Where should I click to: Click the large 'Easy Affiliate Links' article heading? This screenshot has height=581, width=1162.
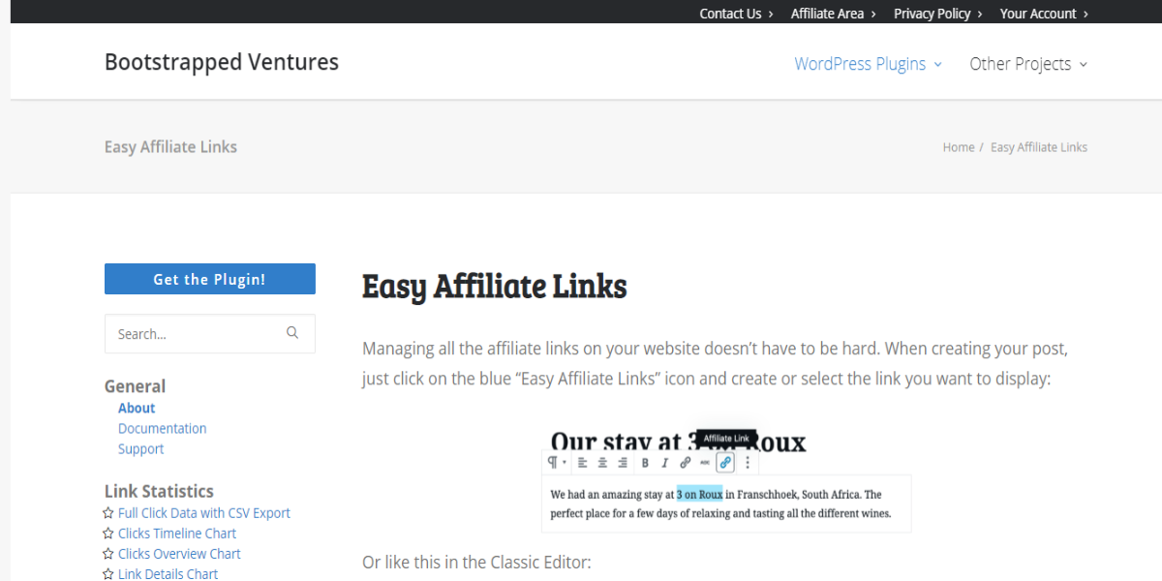pyautogui.click(x=495, y=287)
